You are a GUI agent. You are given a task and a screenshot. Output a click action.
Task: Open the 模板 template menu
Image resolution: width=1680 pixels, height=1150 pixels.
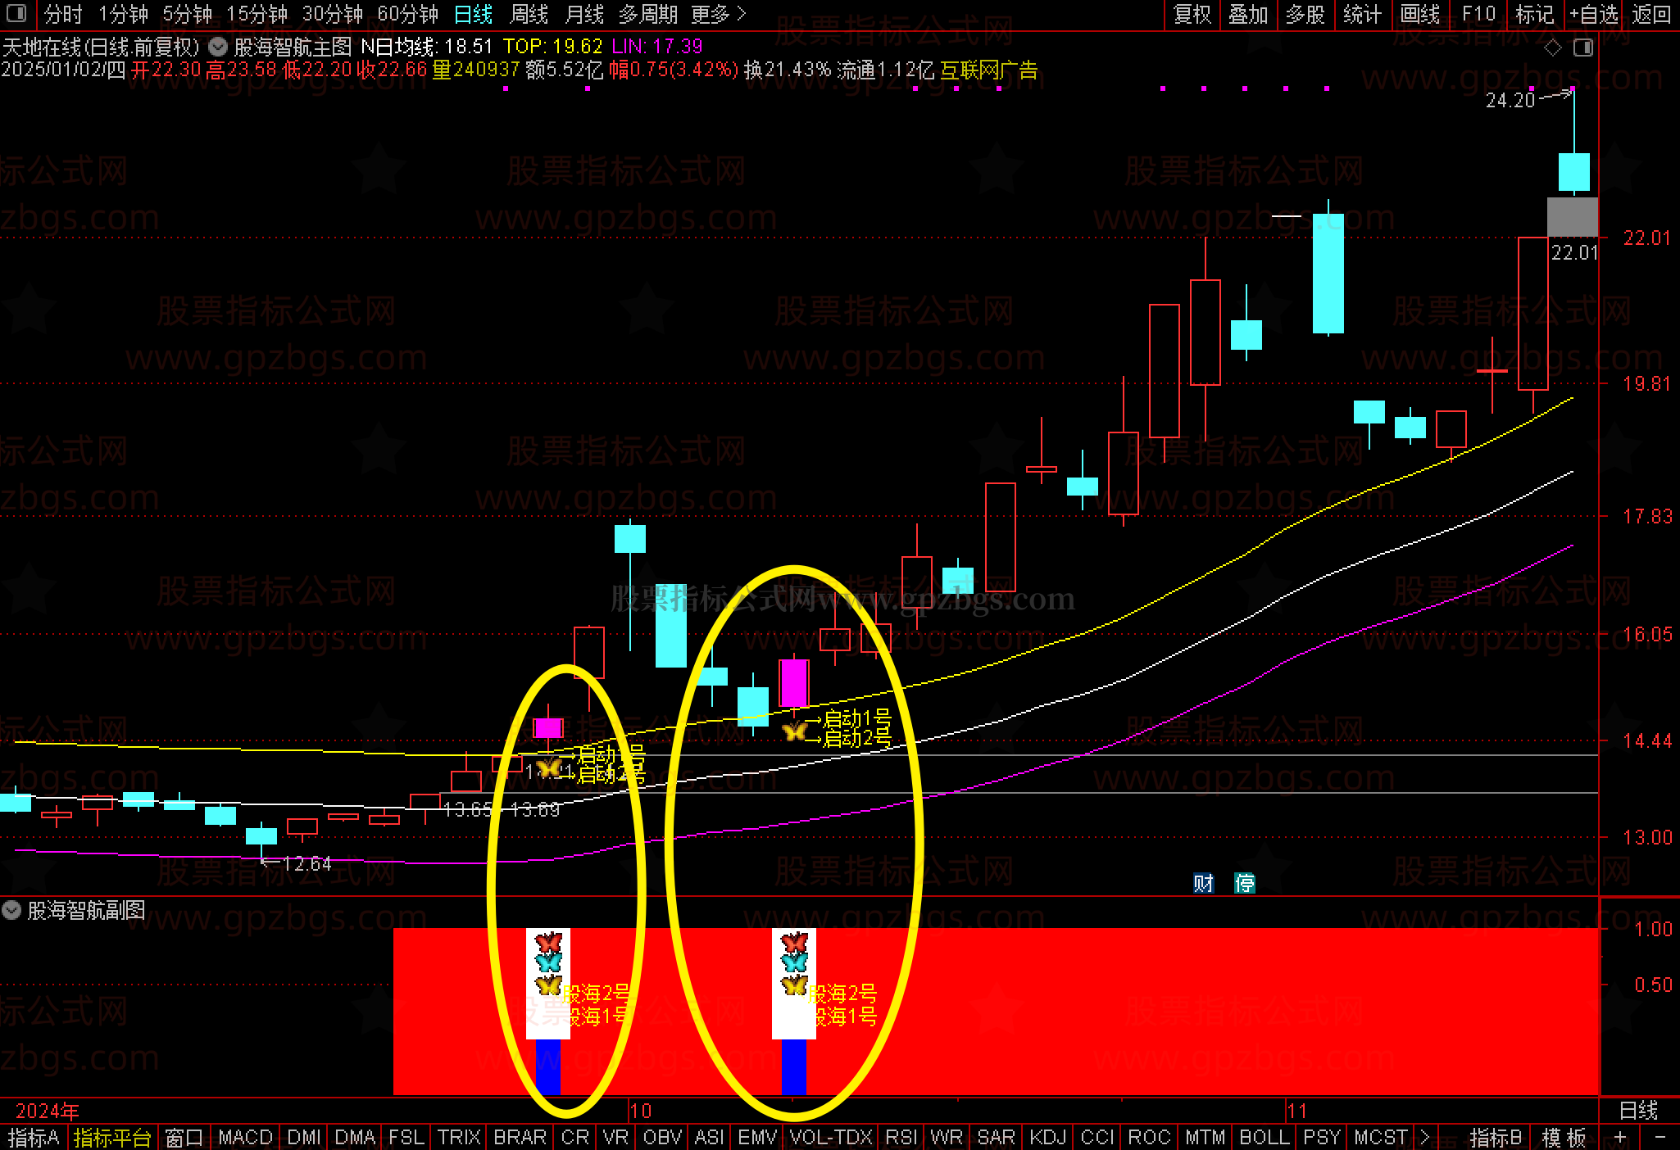1564,1137
